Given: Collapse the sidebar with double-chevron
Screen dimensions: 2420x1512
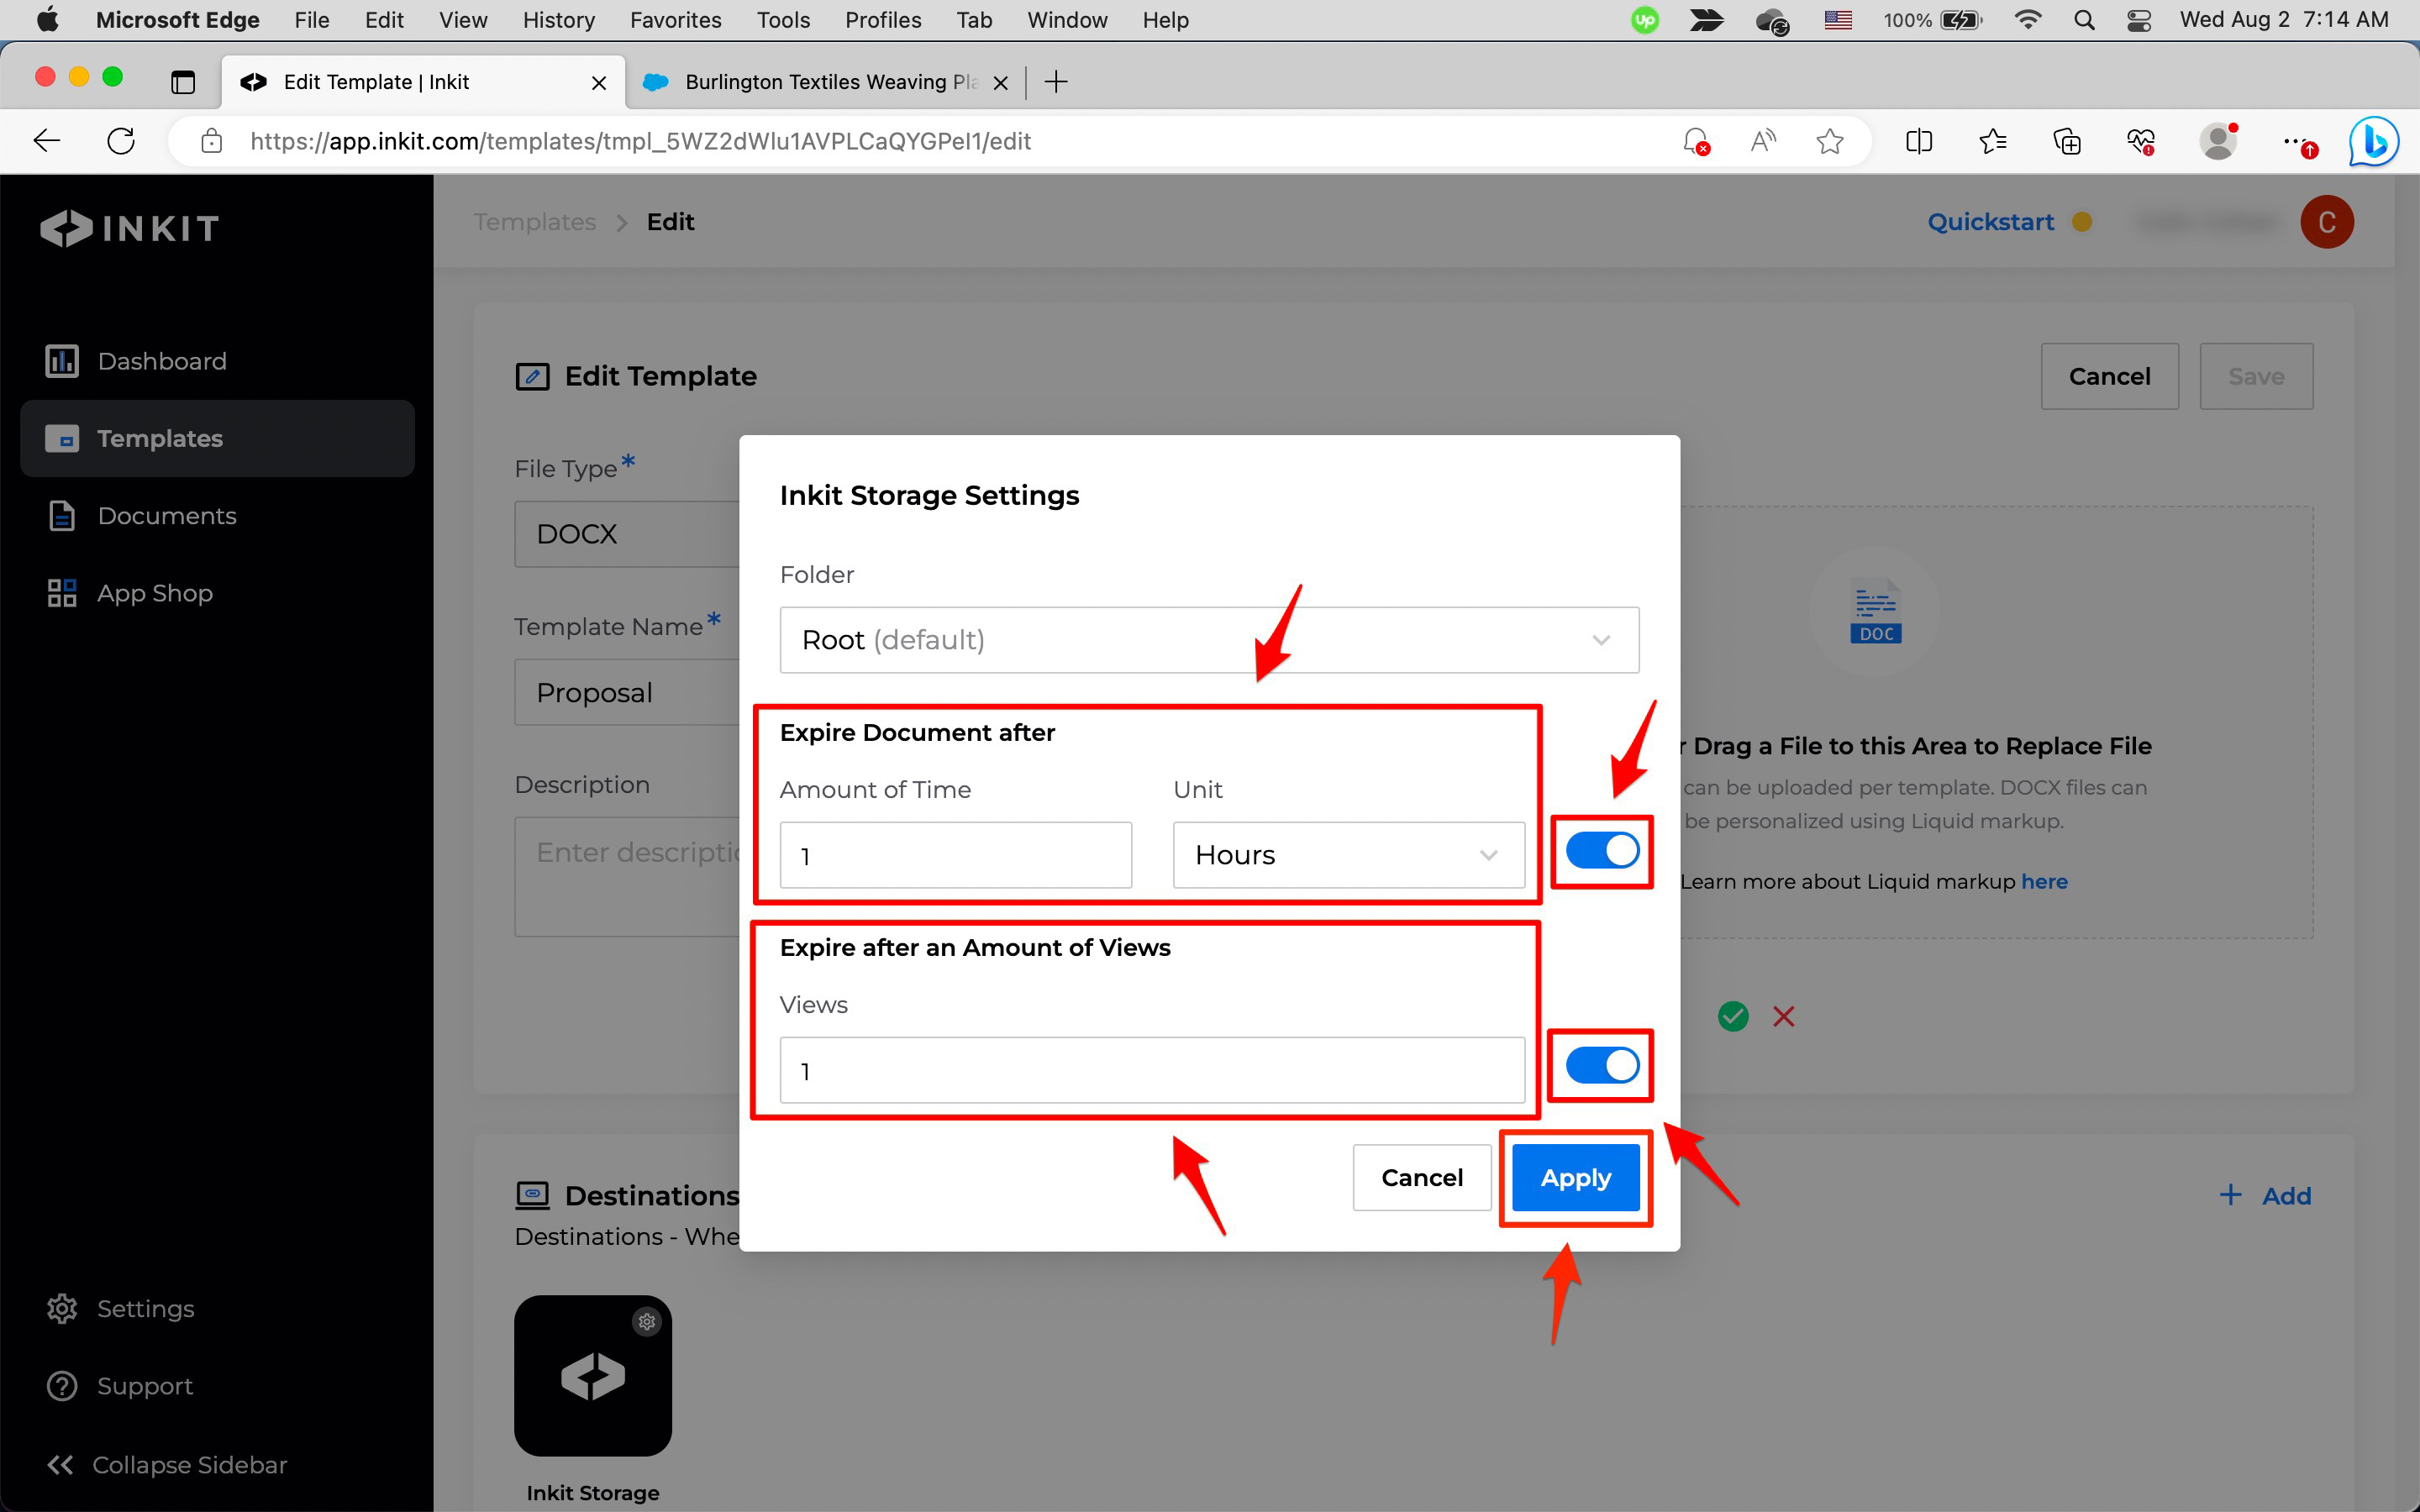Looking at the screenshot, I should pyautogui.click(x=60, y=1464).
